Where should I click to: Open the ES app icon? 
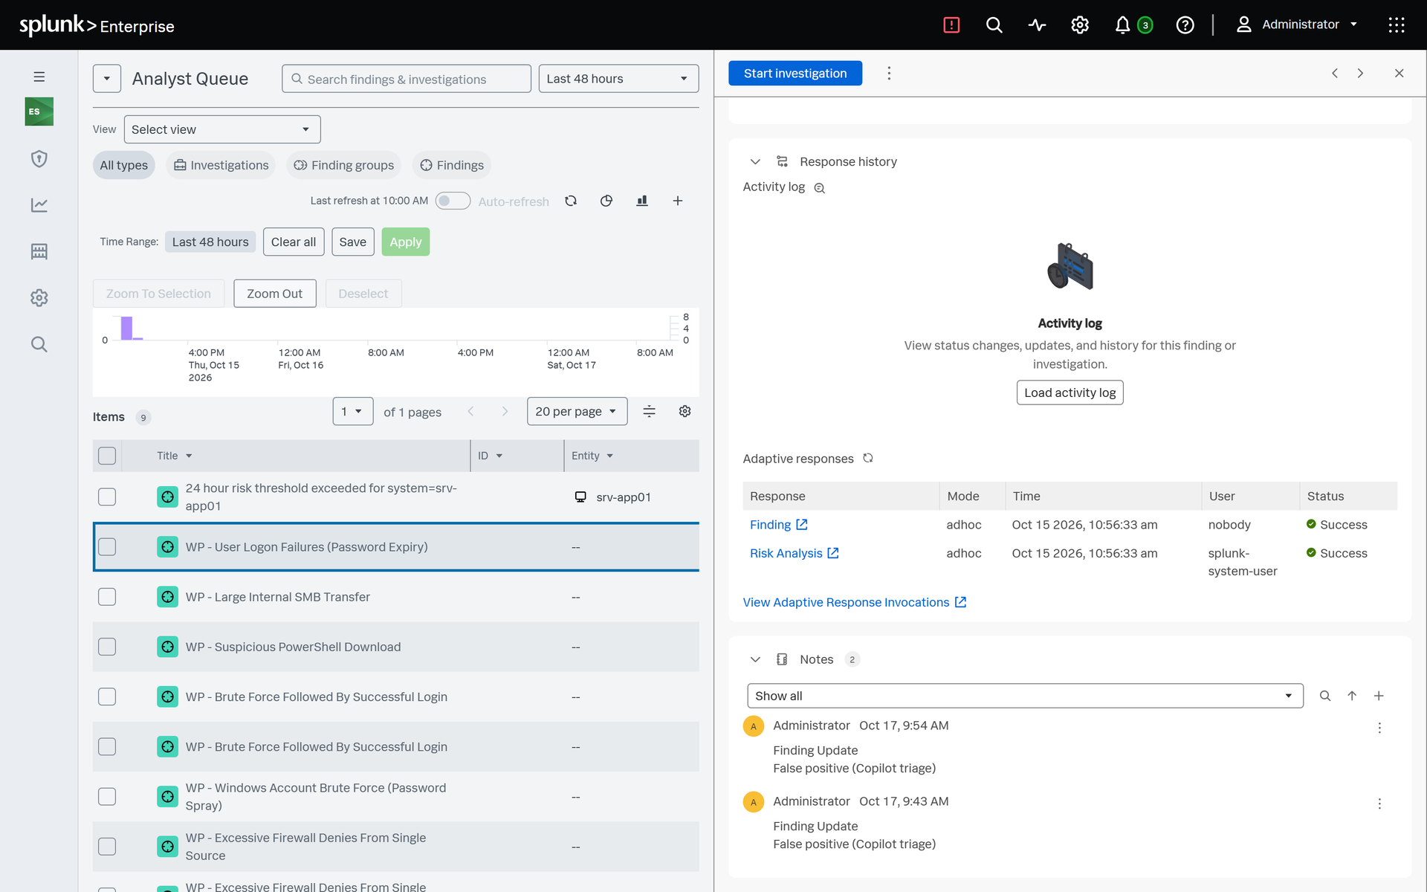(x=39, y=111)
